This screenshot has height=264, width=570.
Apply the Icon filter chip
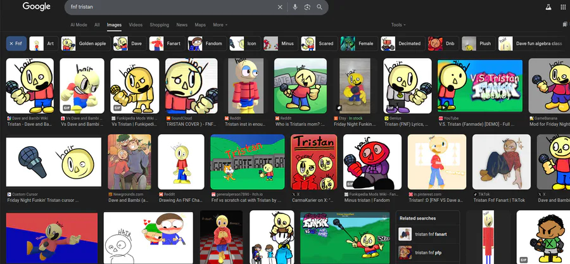click(245, 44)
